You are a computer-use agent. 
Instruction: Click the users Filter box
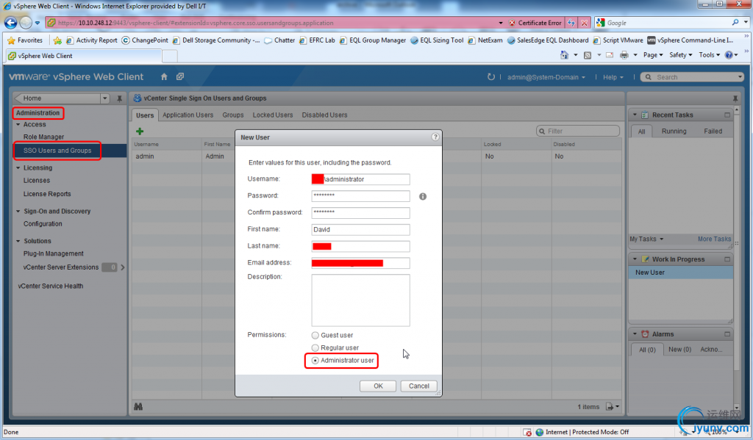(x=578, y=131)
